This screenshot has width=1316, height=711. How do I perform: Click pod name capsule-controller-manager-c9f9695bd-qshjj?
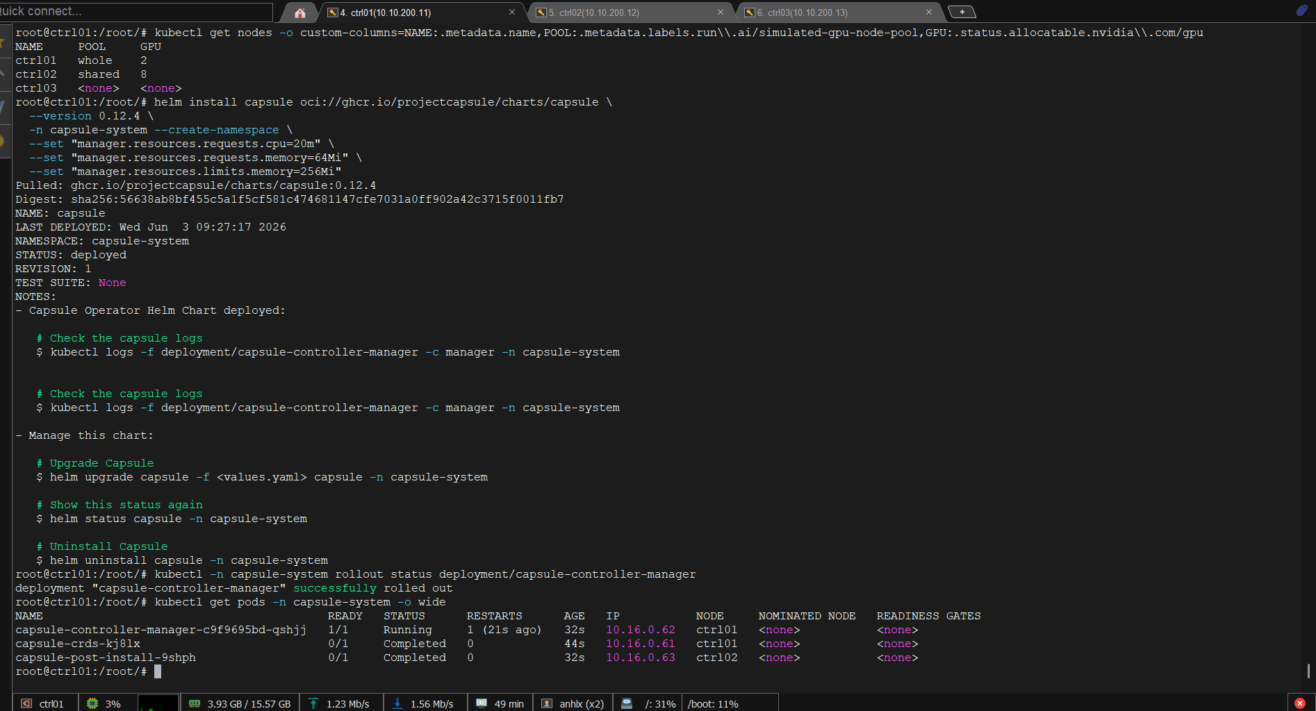[161, 630]
